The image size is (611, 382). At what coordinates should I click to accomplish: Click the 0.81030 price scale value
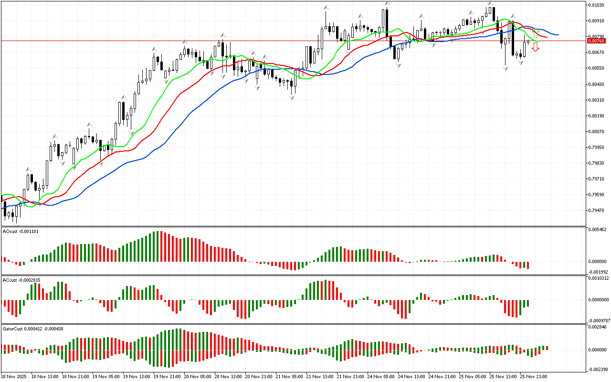[596, 5]
